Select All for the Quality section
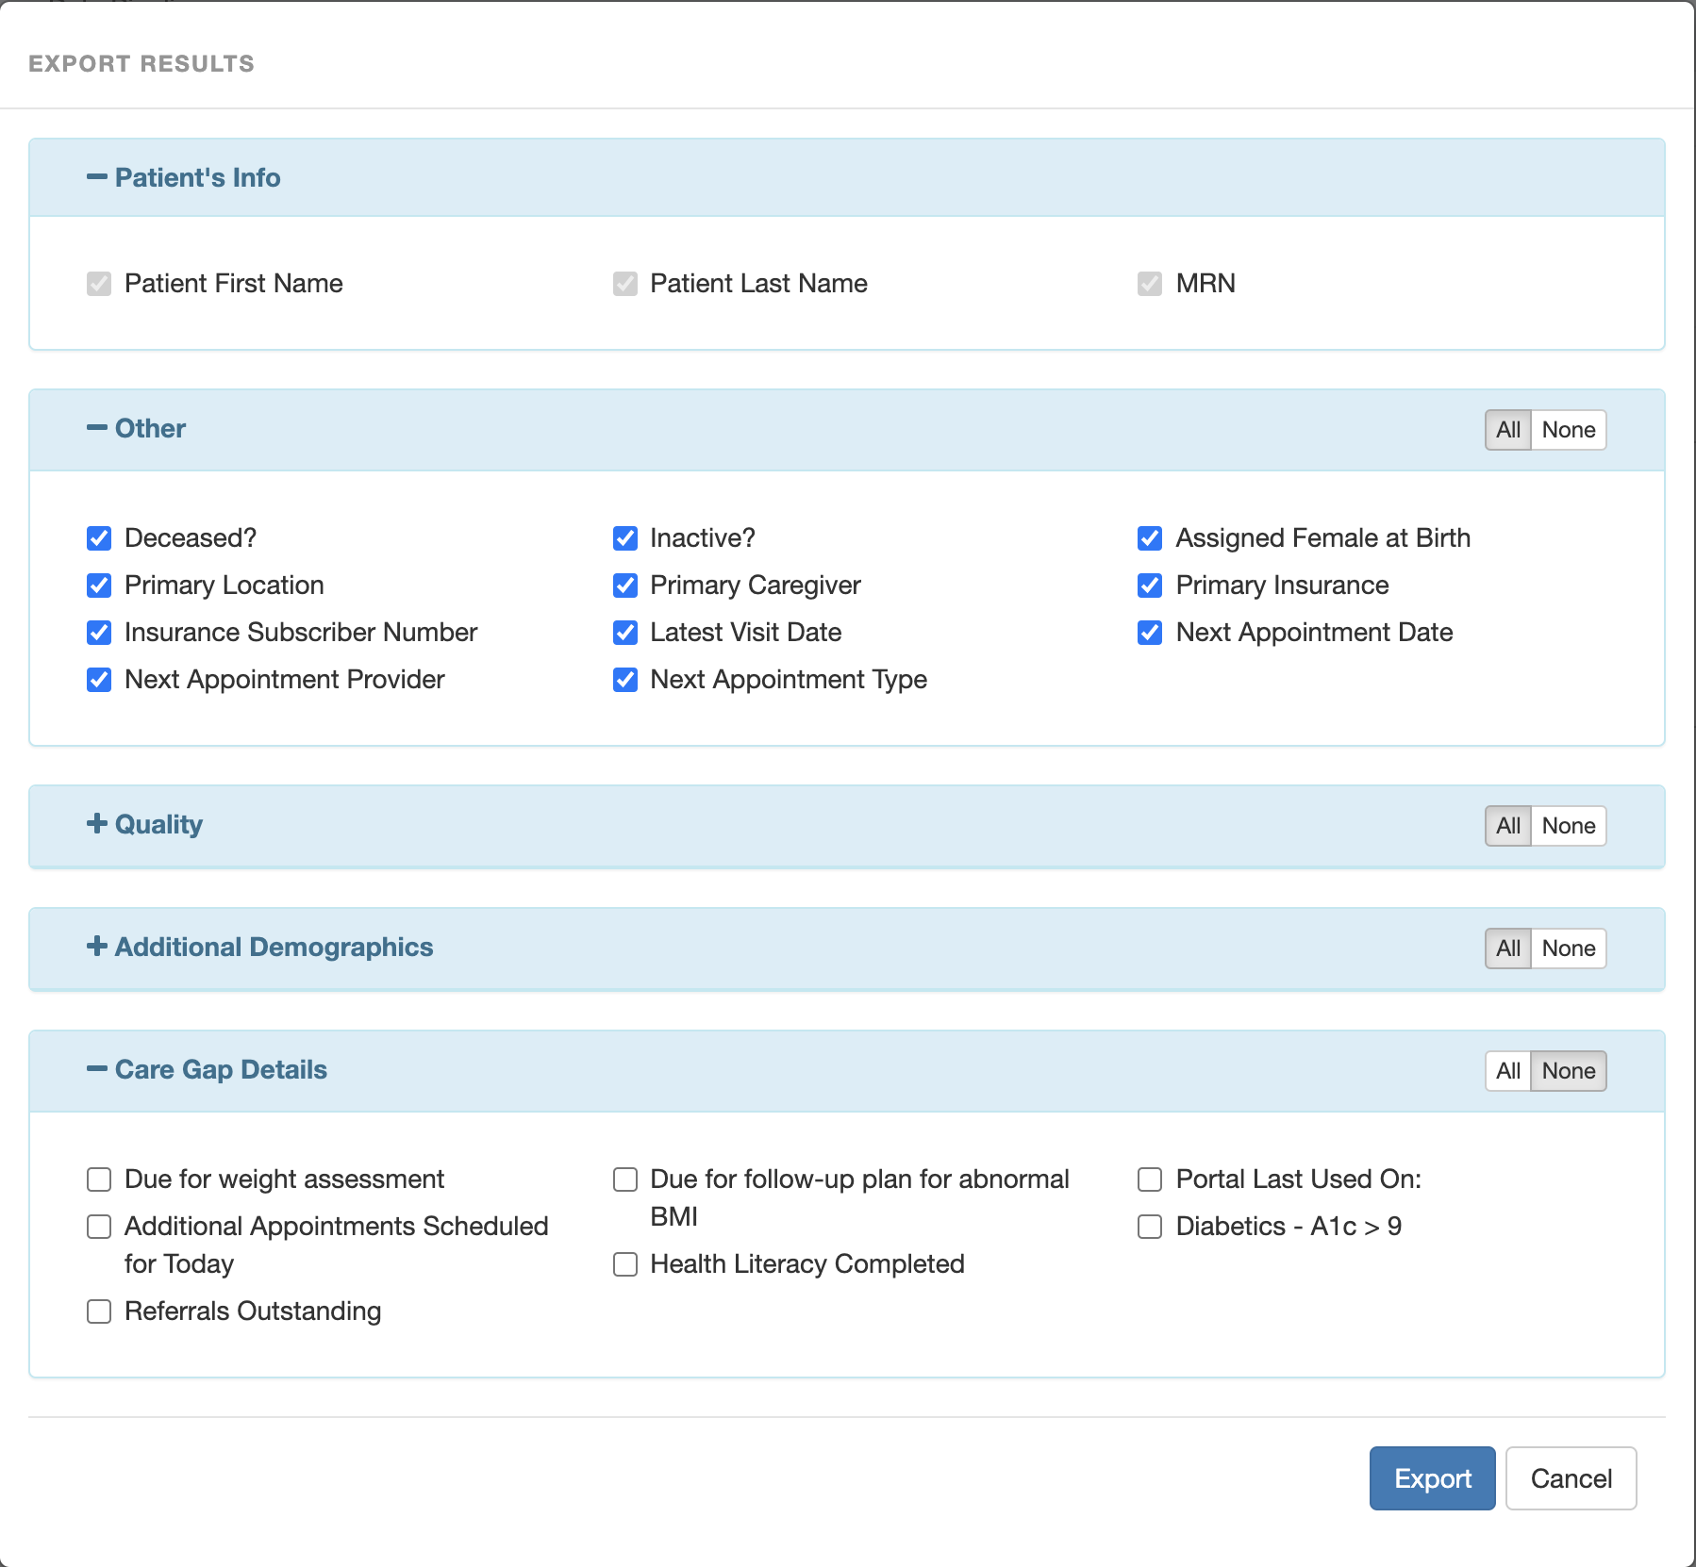 pos(1507,826)
